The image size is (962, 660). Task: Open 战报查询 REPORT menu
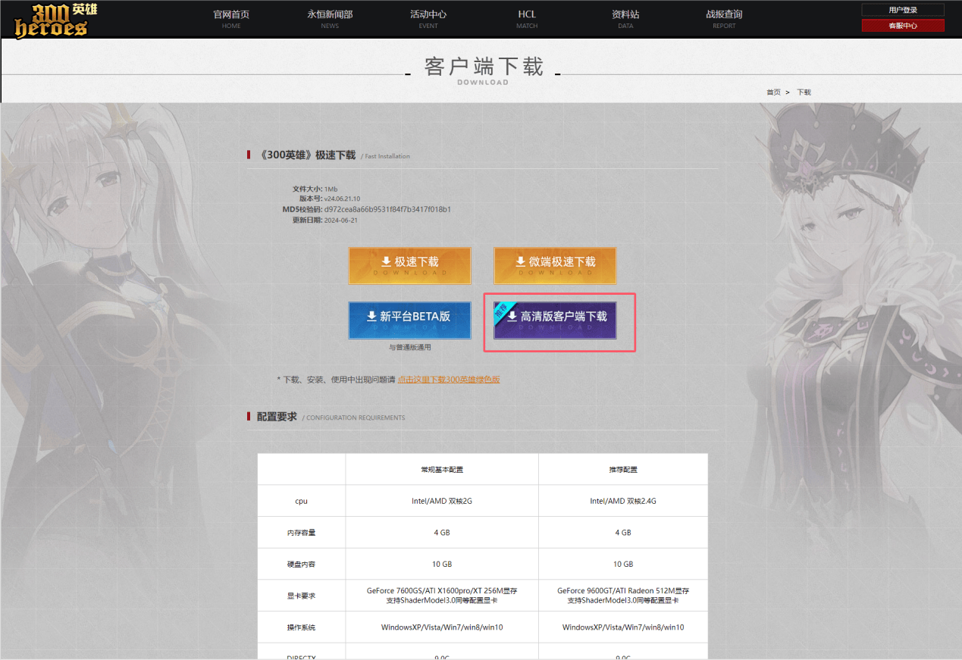pyautogui.click(x=724, y=19)
